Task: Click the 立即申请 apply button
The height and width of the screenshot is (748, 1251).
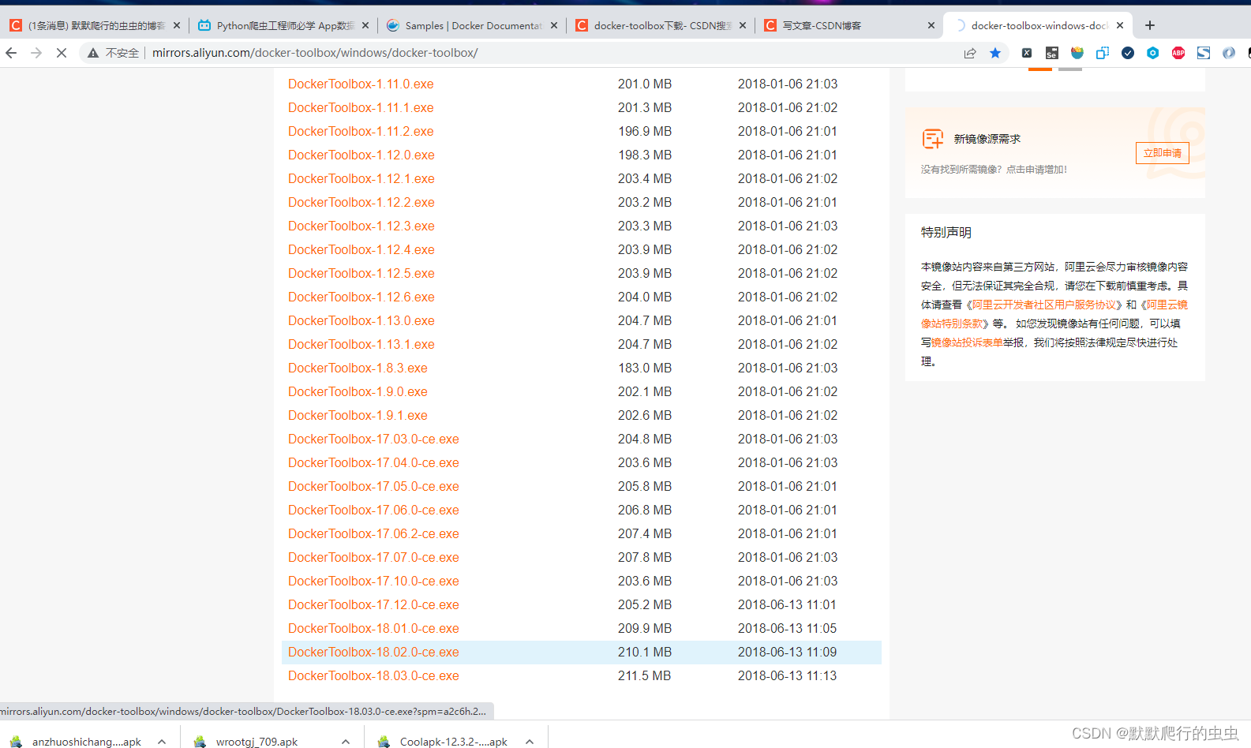Action: click(1162, 153)
